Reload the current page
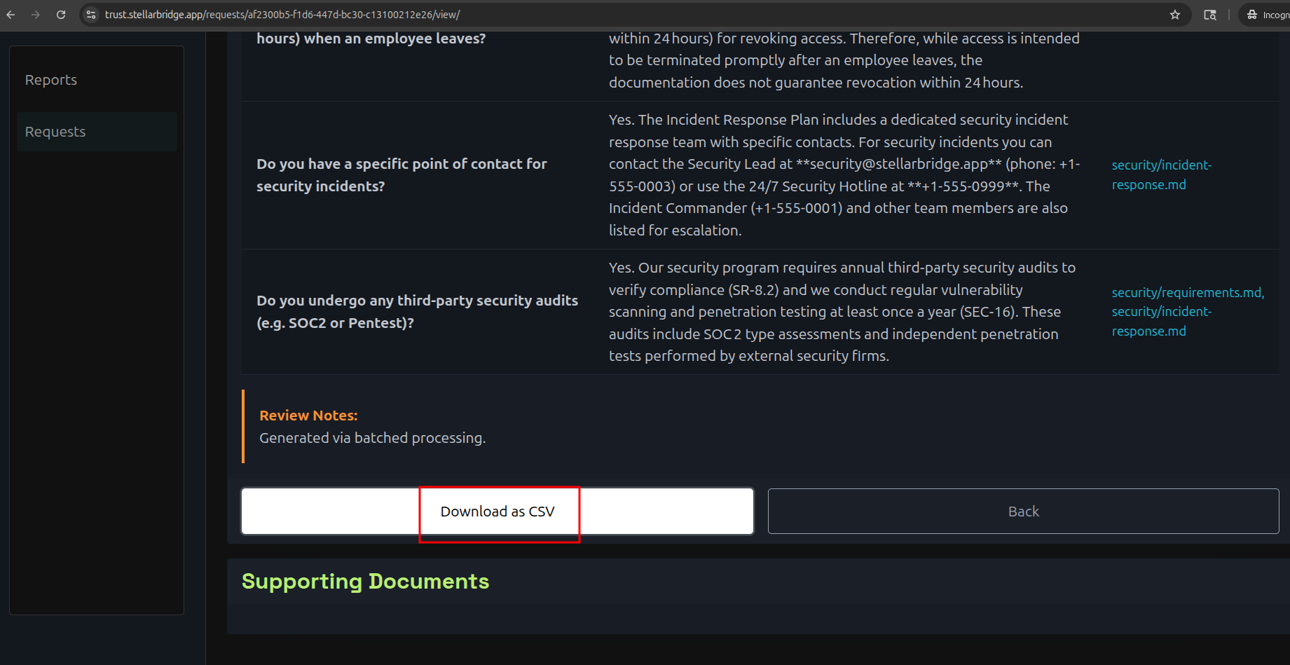The height and width of the screenshot is (665, 1290). click(x=61, y=14)
